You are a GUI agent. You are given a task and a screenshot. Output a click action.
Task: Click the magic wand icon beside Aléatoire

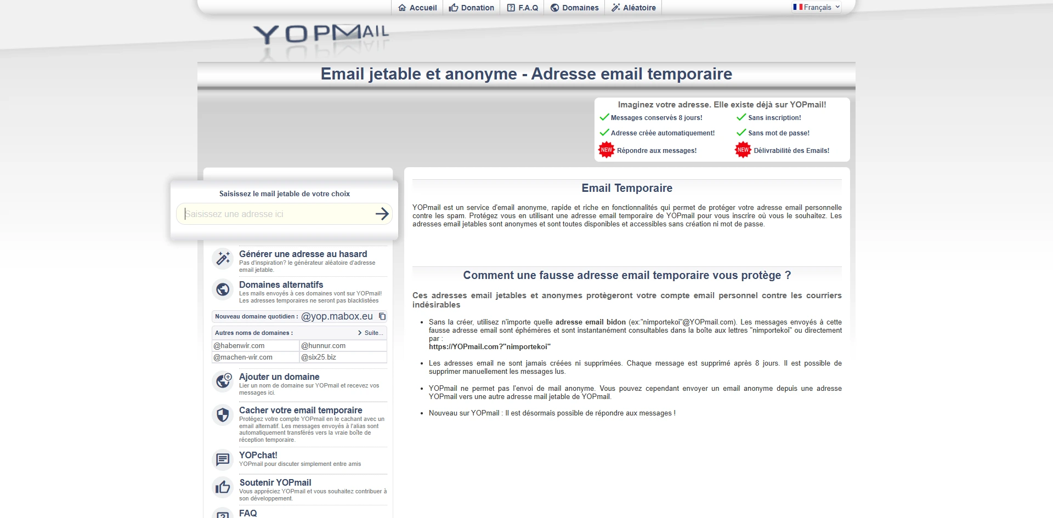click(616, 8)
